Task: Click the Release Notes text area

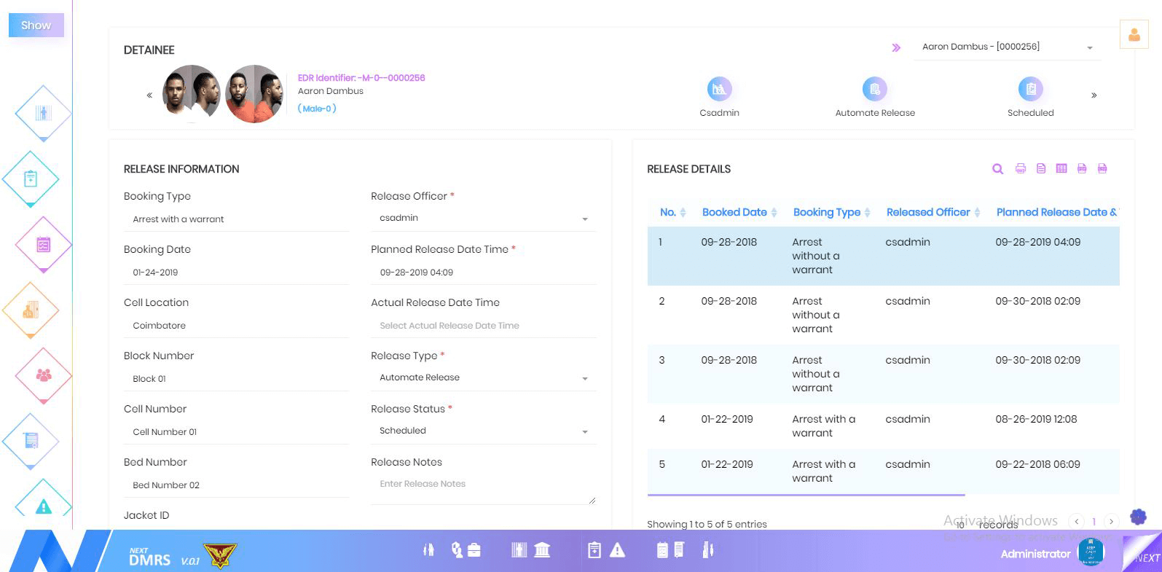Action: click(x=483, y=489)
